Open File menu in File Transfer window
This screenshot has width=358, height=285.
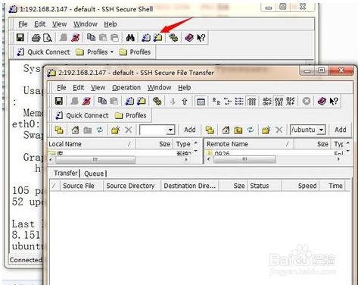click(x=61, y=87)
